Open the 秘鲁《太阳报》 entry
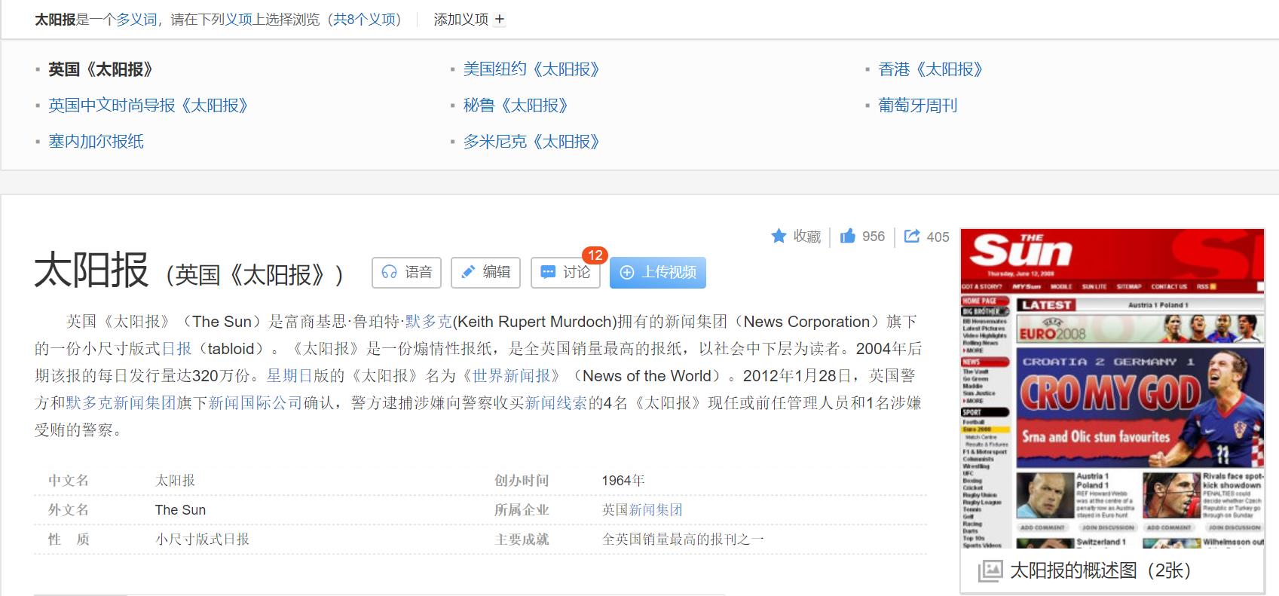Viewport: 1279px width, 596px height. [516, 105]
